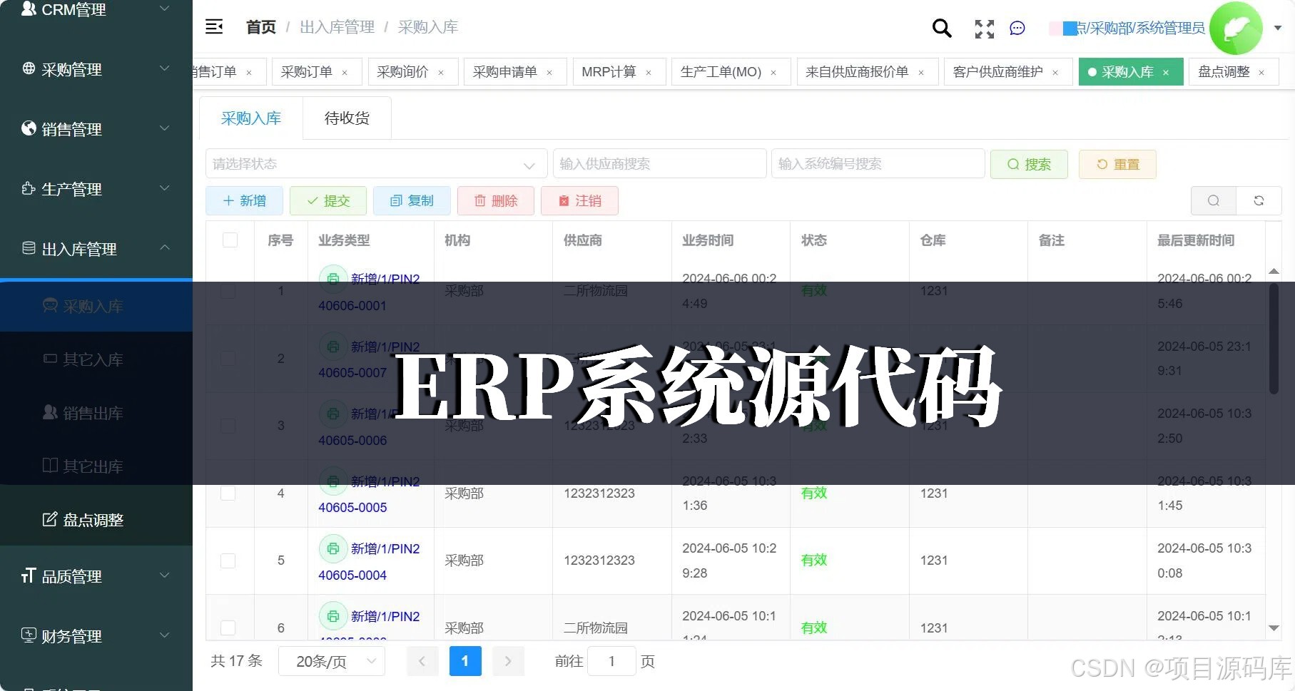Check the row 5 checkbox

click(x=228, y=561)
